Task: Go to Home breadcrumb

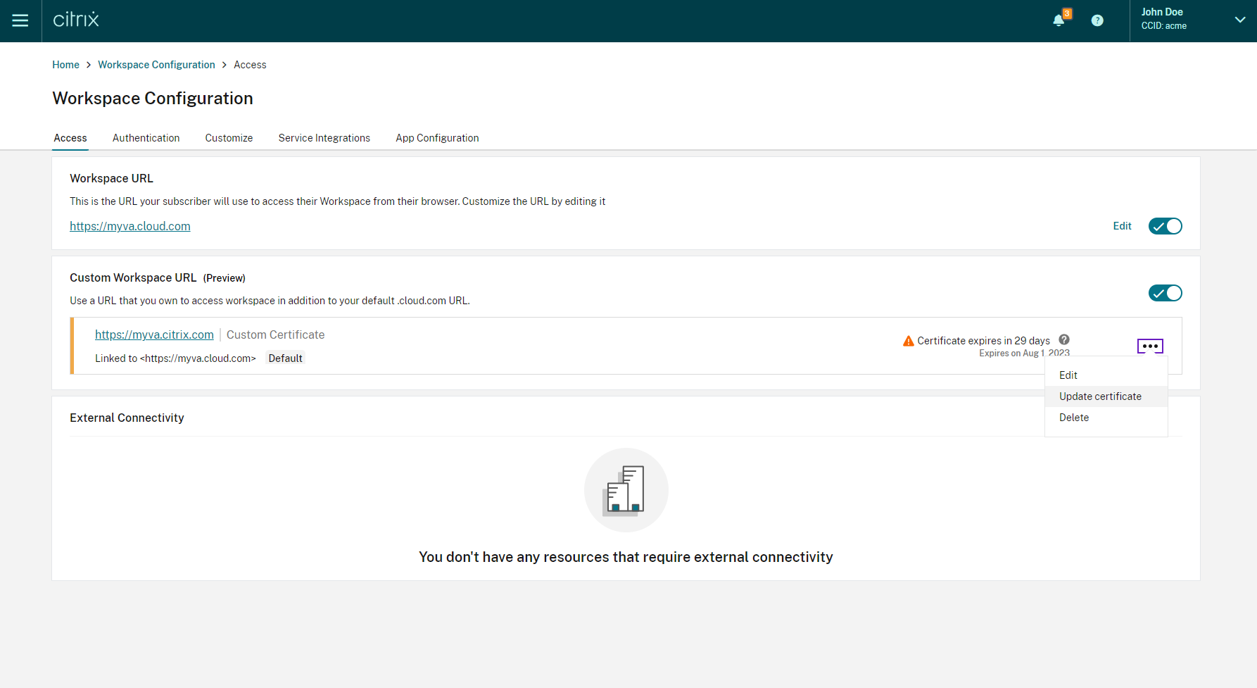Action: (65, 65)
